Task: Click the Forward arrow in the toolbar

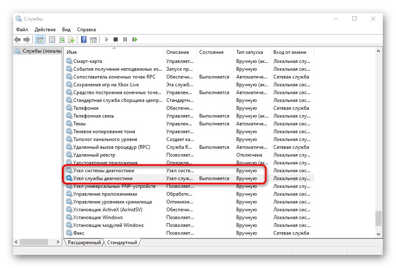Action: tap(26, 39)
